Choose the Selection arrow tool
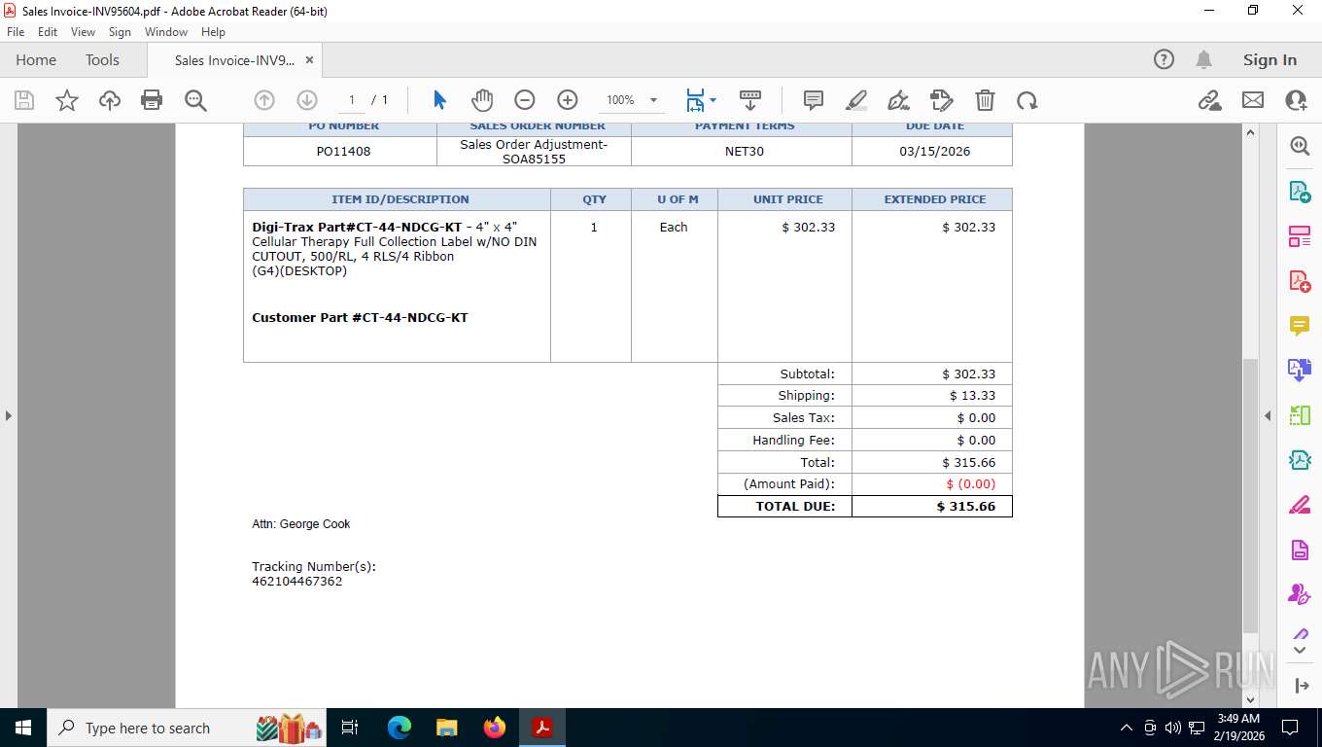 click(439, 100)
